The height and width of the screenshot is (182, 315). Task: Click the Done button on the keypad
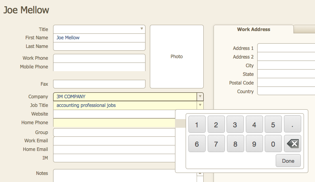pyautogui.click(x=288, y=161)
